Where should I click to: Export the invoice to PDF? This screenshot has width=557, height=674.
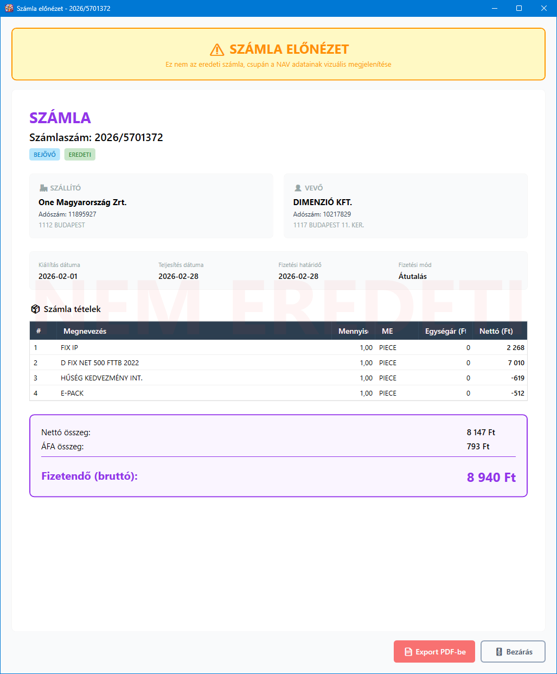click(x=434, y=652)
